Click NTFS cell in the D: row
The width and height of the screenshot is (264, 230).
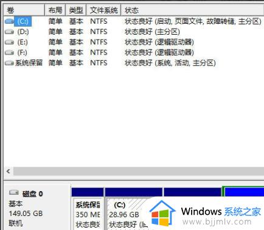(x=99, y=32)
